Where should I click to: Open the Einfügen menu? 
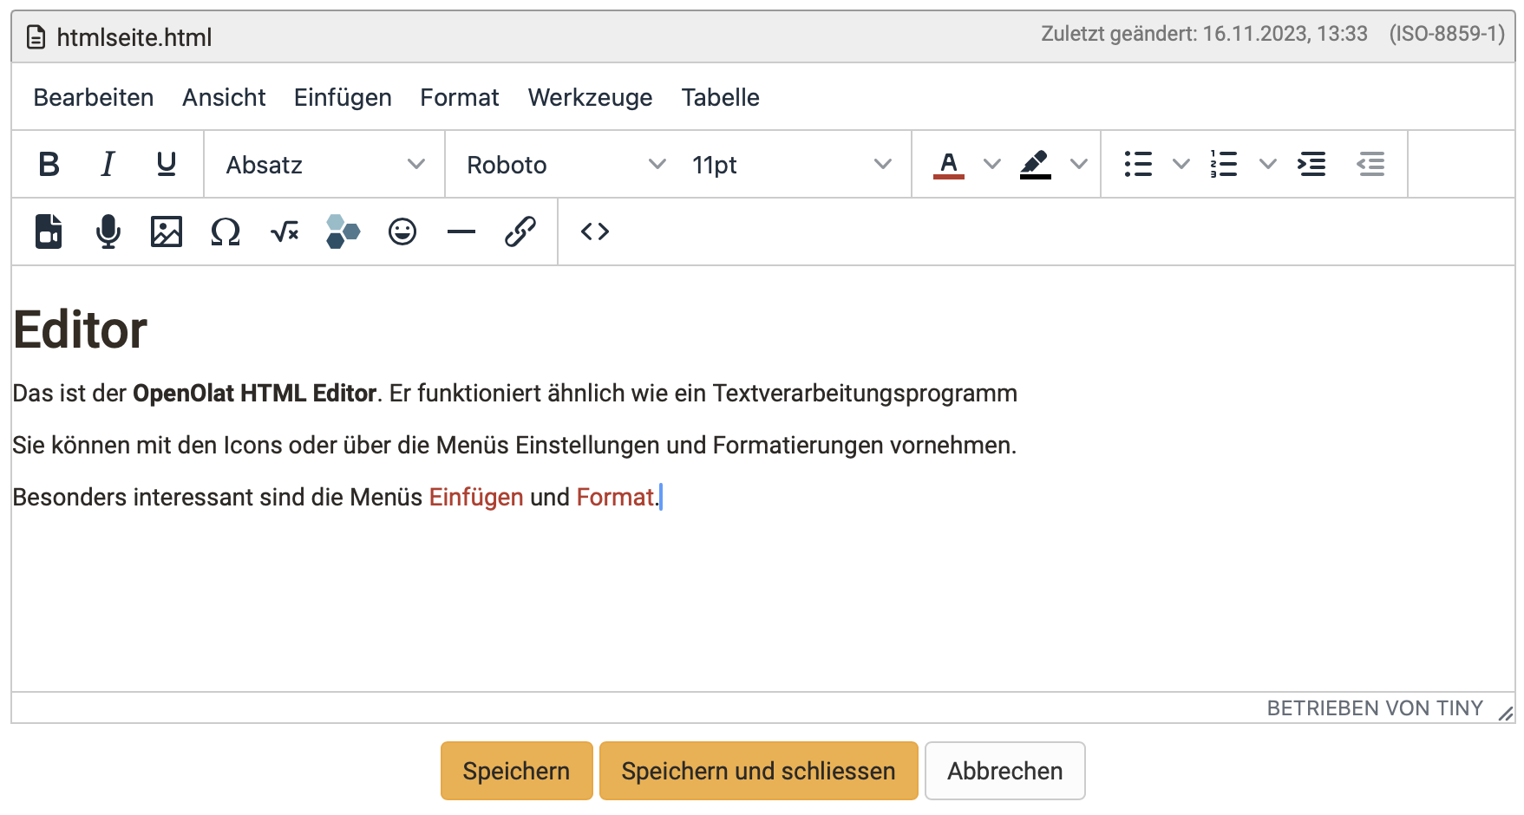tap(342, 97)
